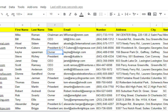This screenshot has width=168, height=112.
Task: Select the Number header cell
Action: pos(105,30)
